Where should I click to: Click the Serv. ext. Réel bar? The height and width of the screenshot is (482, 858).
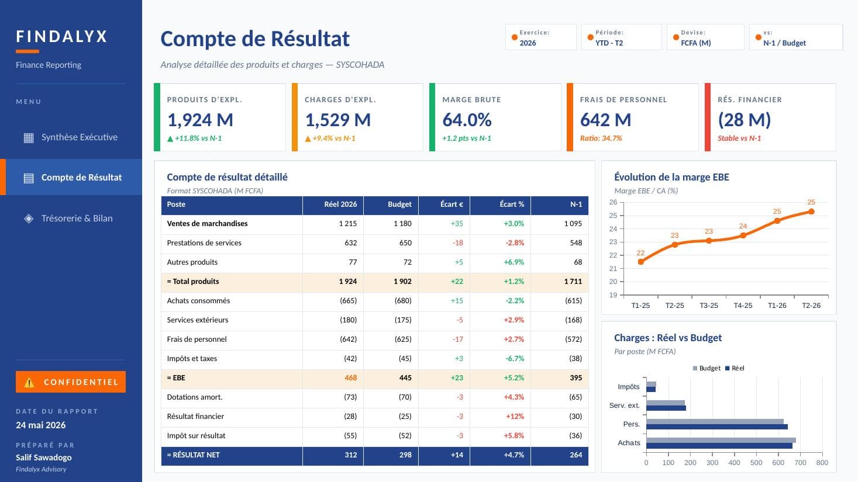pyautogui.click(x=666, y=408)
